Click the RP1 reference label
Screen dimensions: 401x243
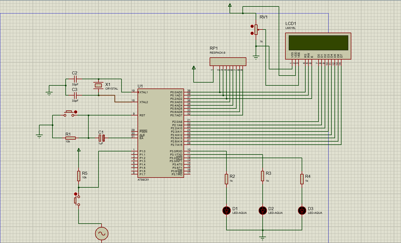[x=214, y=48]
